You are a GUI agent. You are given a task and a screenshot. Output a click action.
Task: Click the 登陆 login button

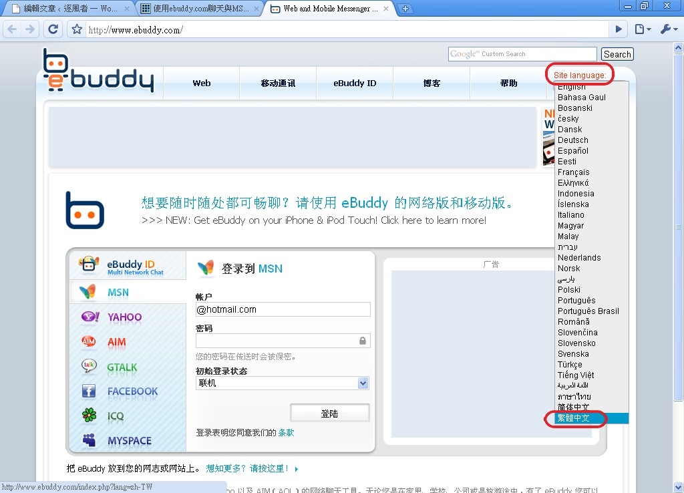(330, 413)
